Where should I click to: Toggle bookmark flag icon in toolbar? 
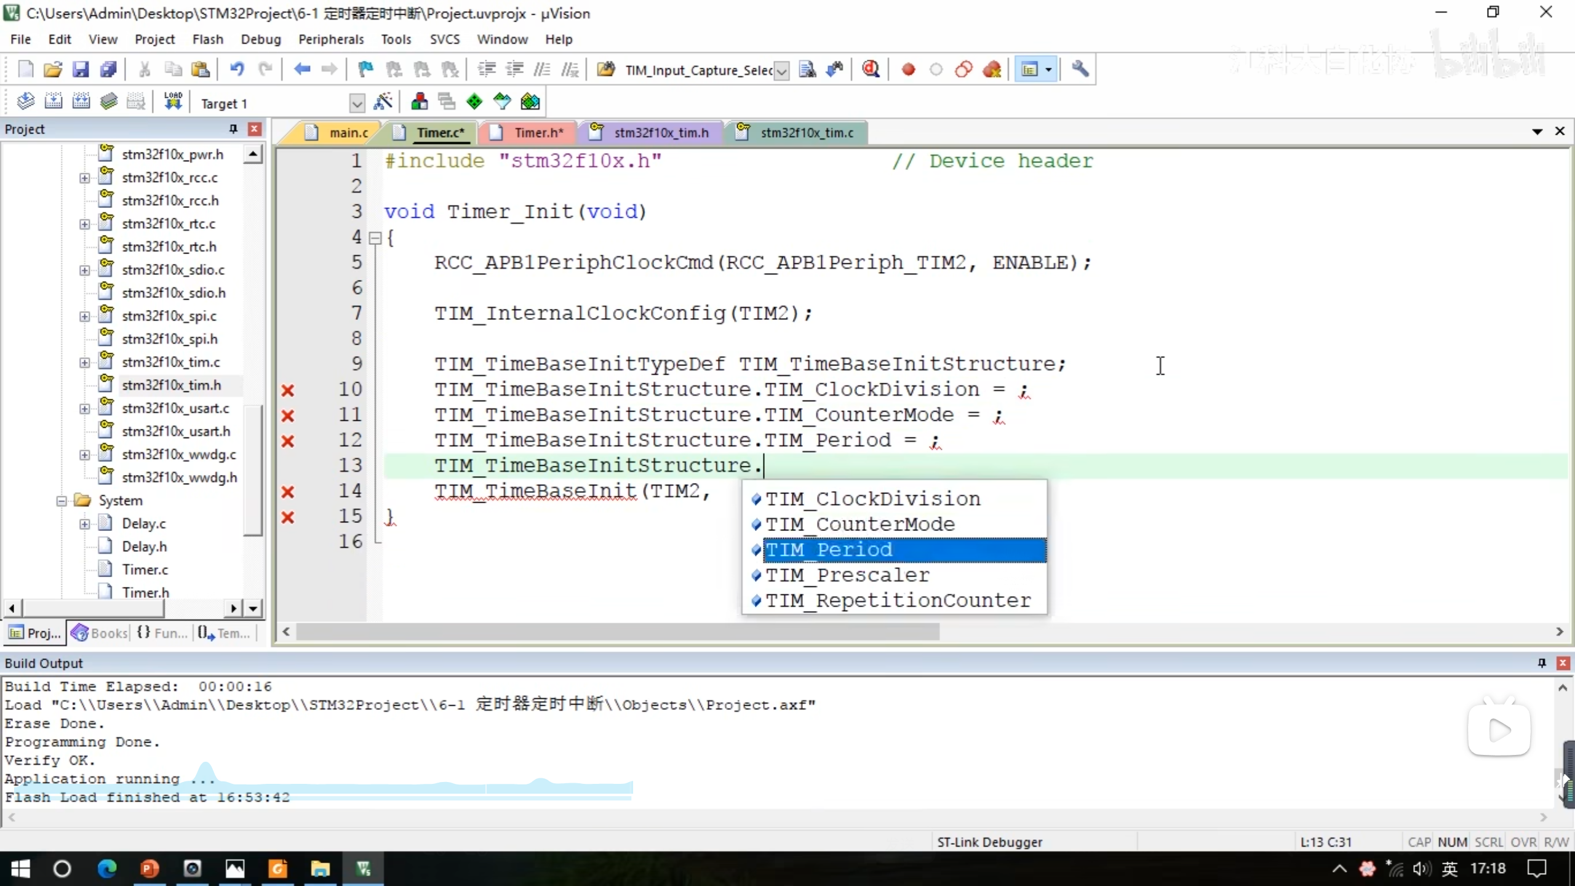click(365, 70)
